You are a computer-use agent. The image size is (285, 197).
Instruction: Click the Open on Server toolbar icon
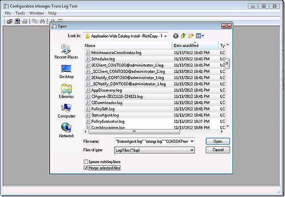pyautogui.click(x=17, y=21)
